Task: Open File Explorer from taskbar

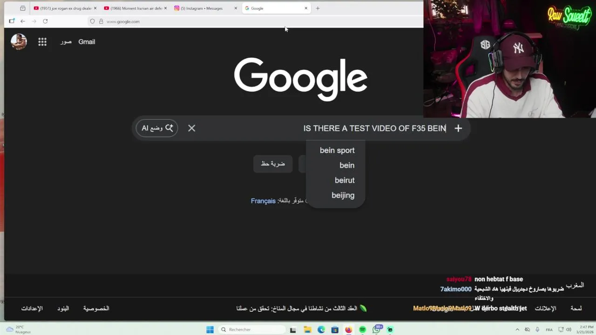Action: click(307, 330)
